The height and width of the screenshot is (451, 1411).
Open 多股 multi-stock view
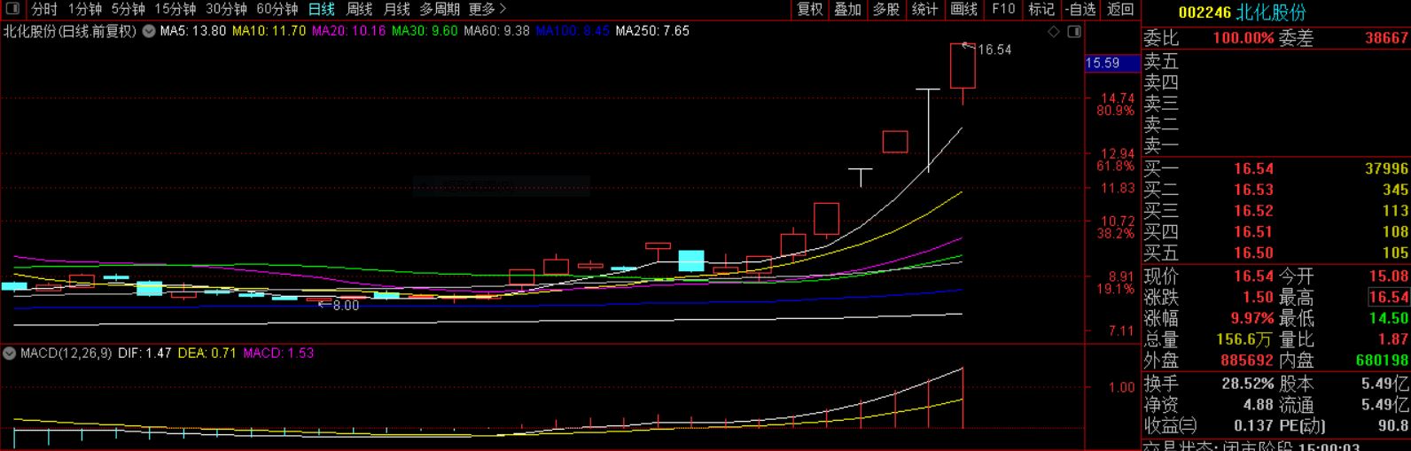(886, 9)
